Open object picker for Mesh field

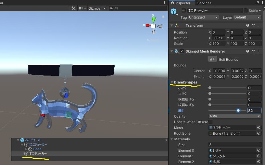[x=258, y=128]
